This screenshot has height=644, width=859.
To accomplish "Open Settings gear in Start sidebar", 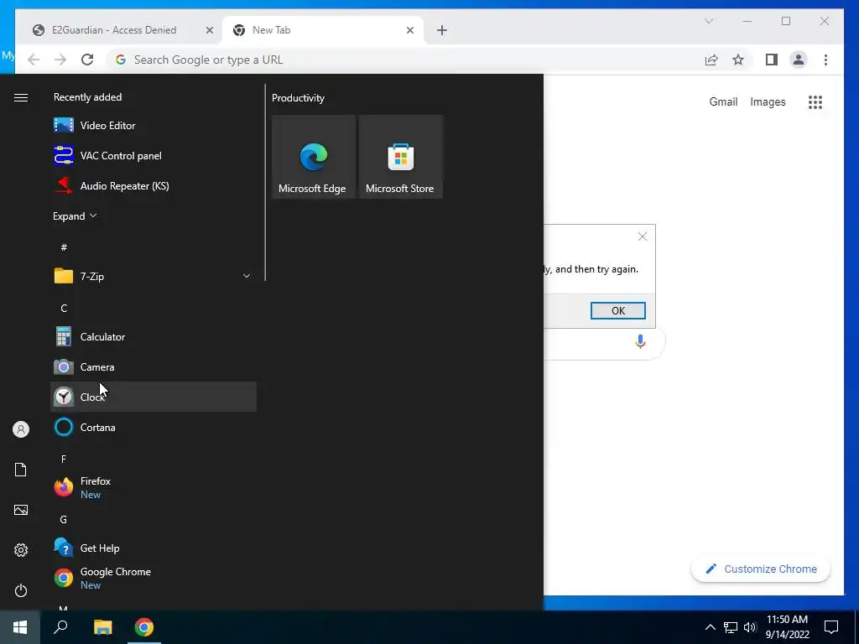I will point(21,550).
